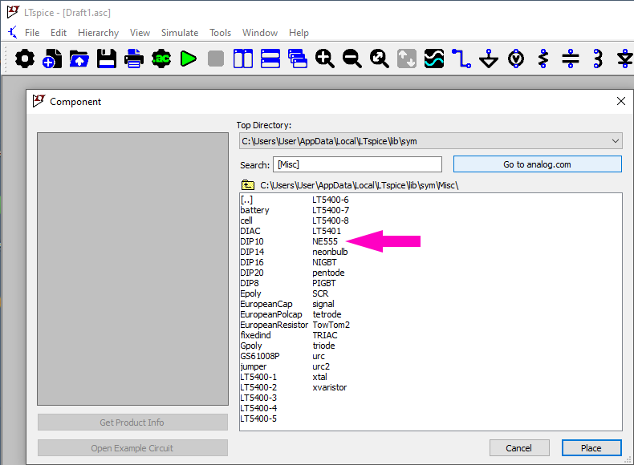Select battery in the list

[254, 210]
